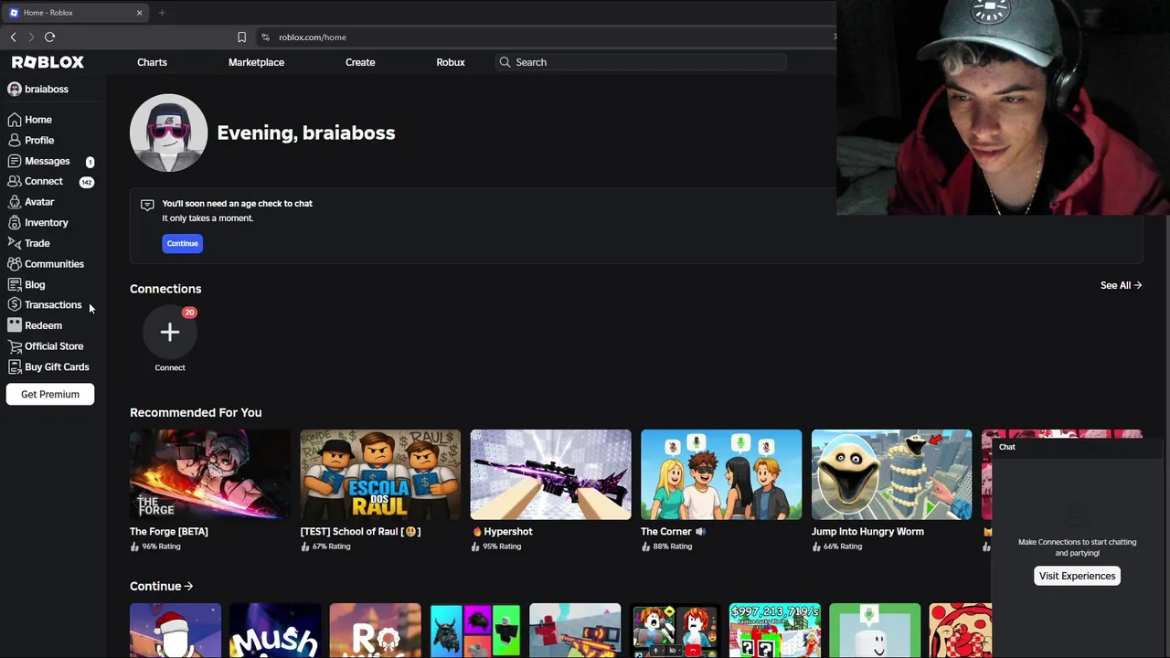Open Blog from the sidebar
This screenshot has height=658, width=1170.
[35, 284]
